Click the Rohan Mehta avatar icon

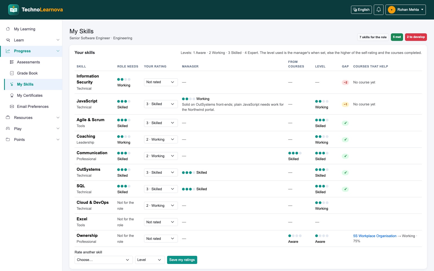pyautogui.click(x=391, y=10)
